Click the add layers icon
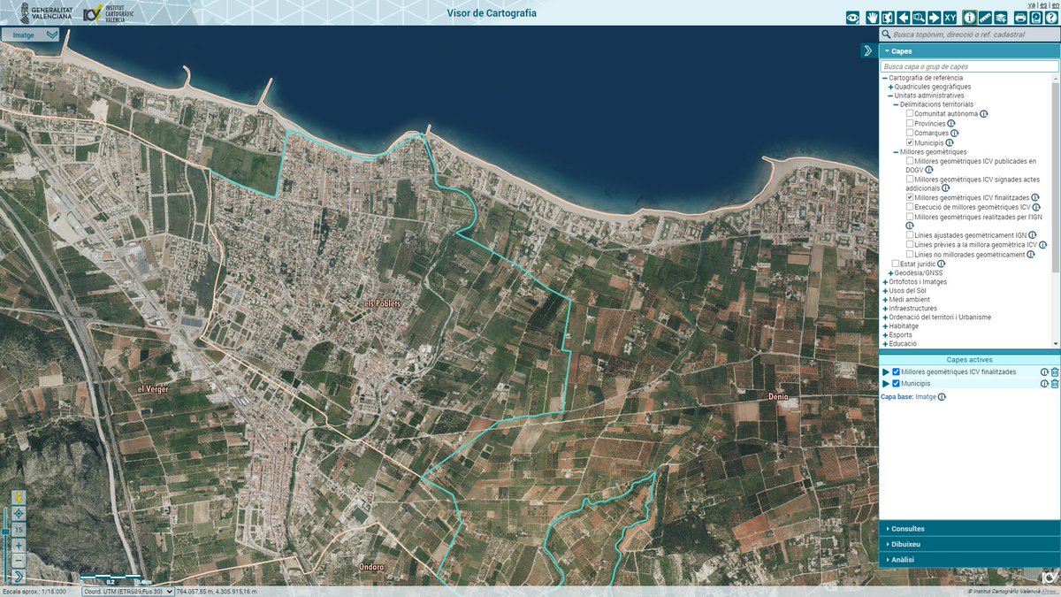The height and width of the screenshot is (597, 1061). pos(1001,17)
